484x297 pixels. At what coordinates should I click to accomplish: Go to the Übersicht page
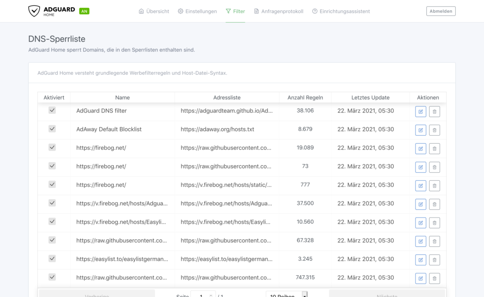154,11
